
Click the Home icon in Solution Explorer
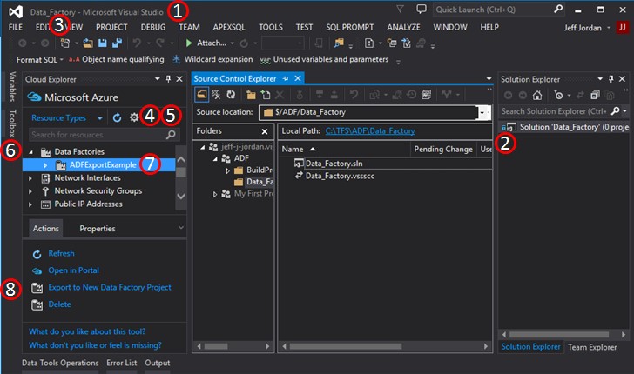tap(537, 96)
